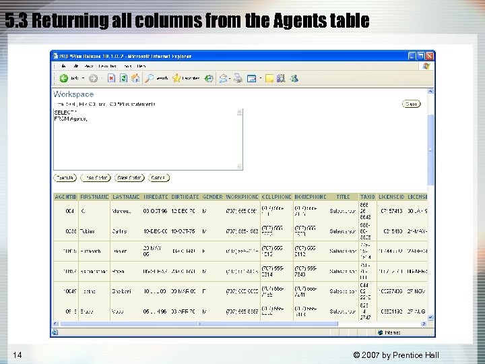Open the Favorites menu
This screenshot has width=485, height=364.
pos(107,66)
